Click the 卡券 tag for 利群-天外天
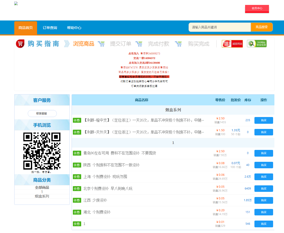This screenshot has width=284, height=233. coord(77,132)
